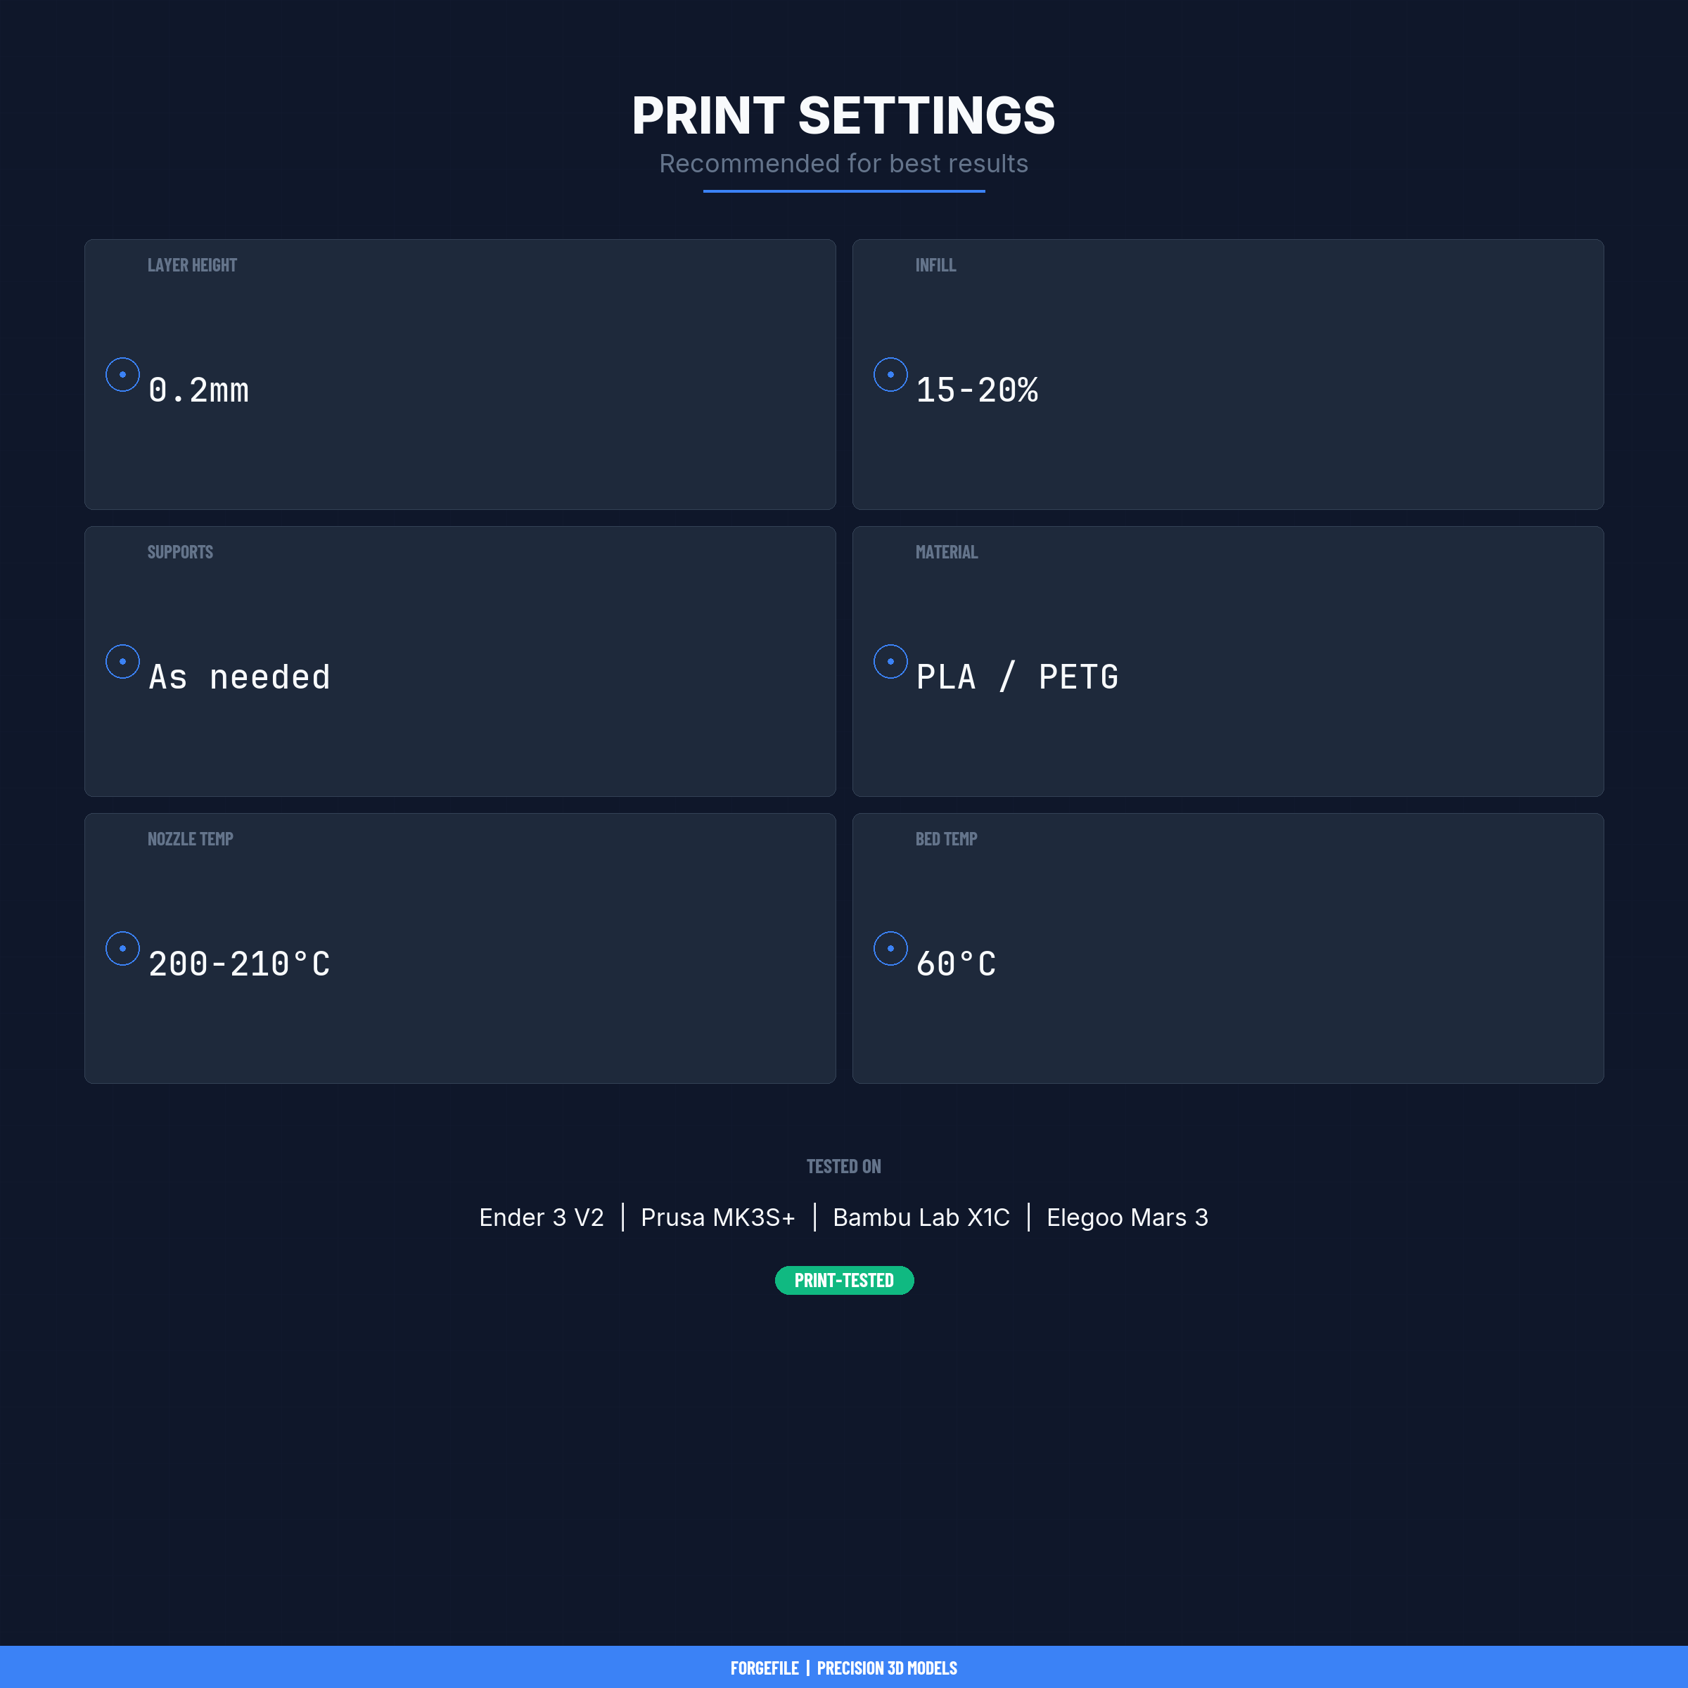Select the 0.2mm layer height value
This screenshot has width=1688, height=1688.
pos(198,390)
